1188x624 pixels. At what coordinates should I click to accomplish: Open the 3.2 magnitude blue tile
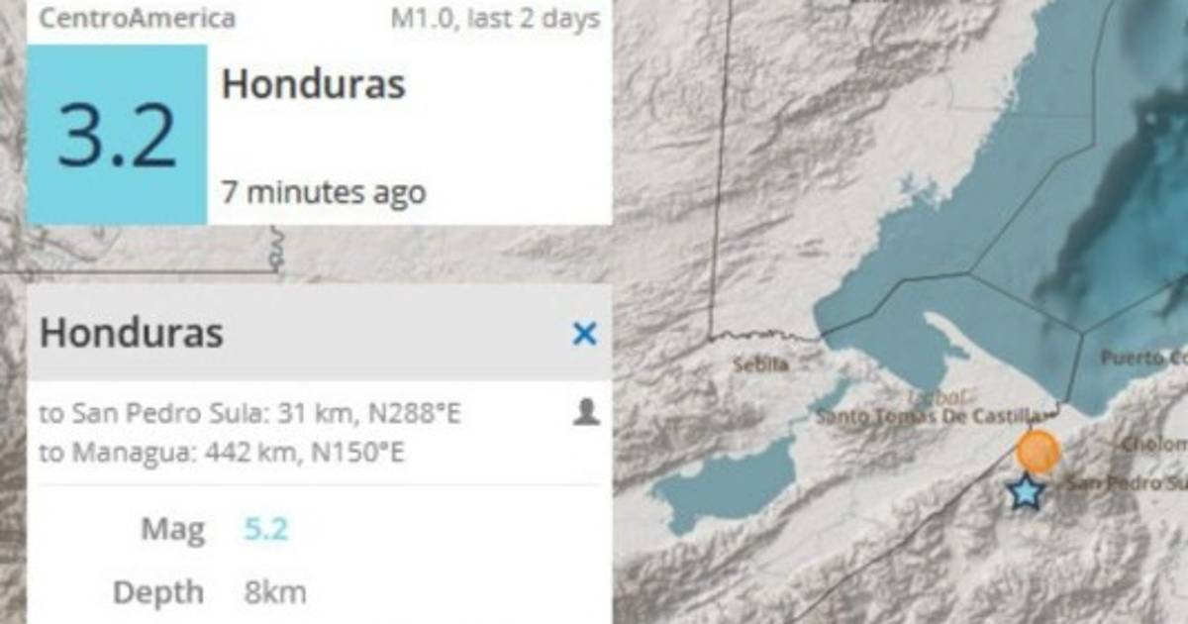point(117,135)
